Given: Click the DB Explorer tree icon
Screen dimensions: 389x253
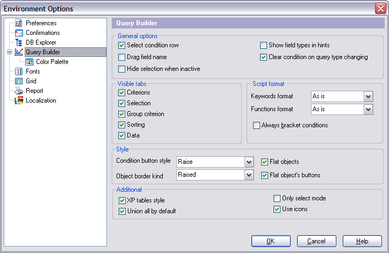Looking at the screenshot, I should [19, 42].
